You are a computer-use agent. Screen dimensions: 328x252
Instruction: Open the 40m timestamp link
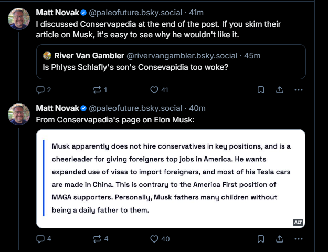pyautogui.click(x=197, y=108)
